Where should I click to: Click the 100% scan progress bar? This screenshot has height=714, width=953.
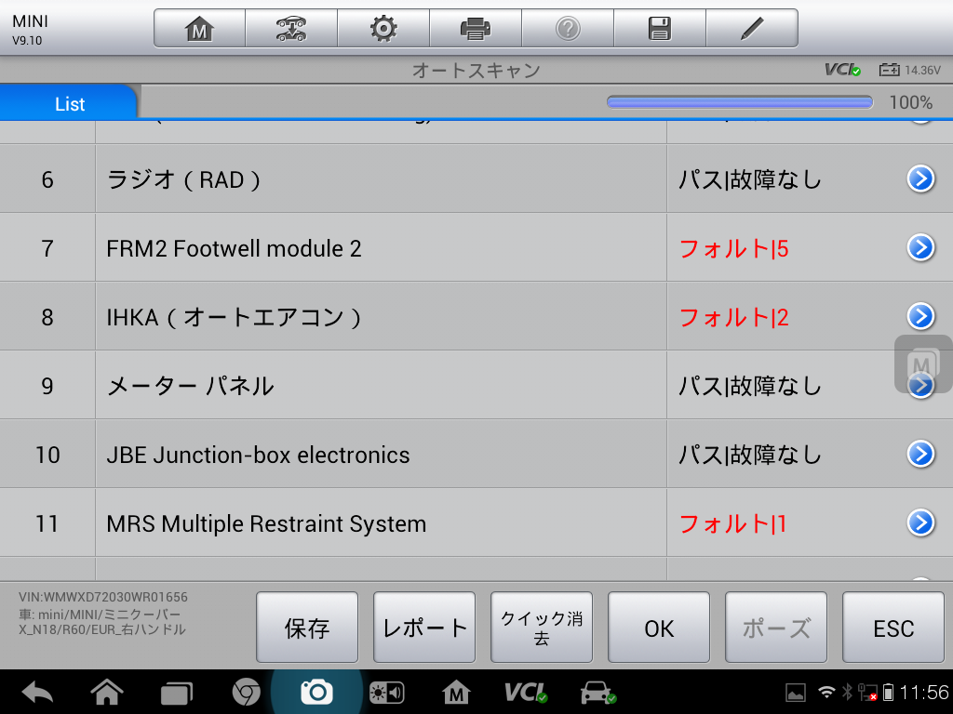(x=740, y=102)
